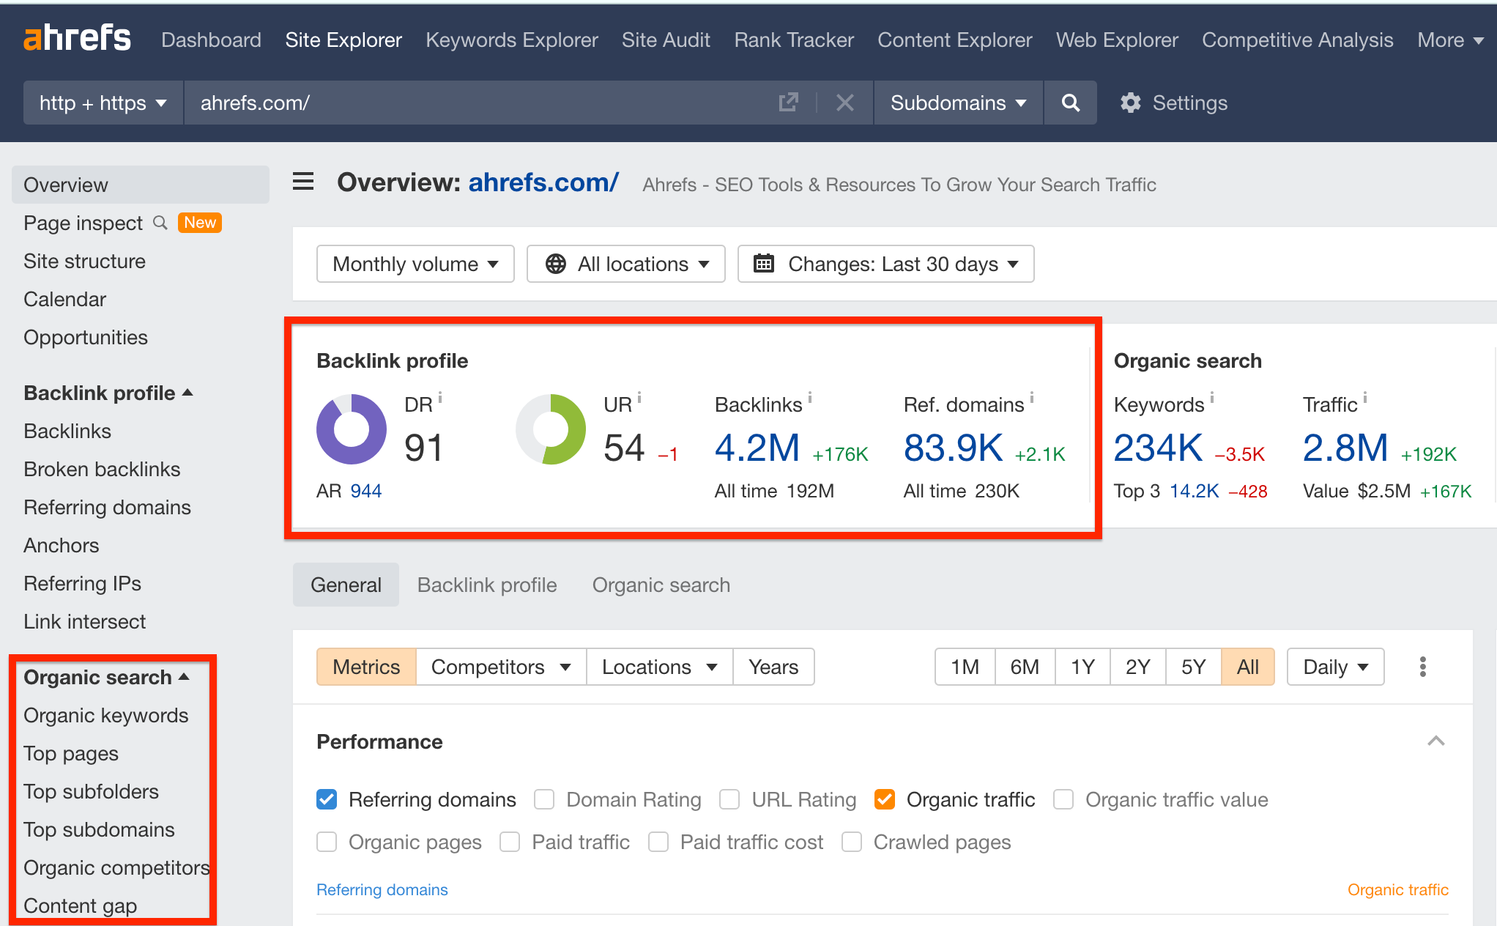Click the search magnifier button
This screenshot has width=1497, height=926.
coord(1070,103)
